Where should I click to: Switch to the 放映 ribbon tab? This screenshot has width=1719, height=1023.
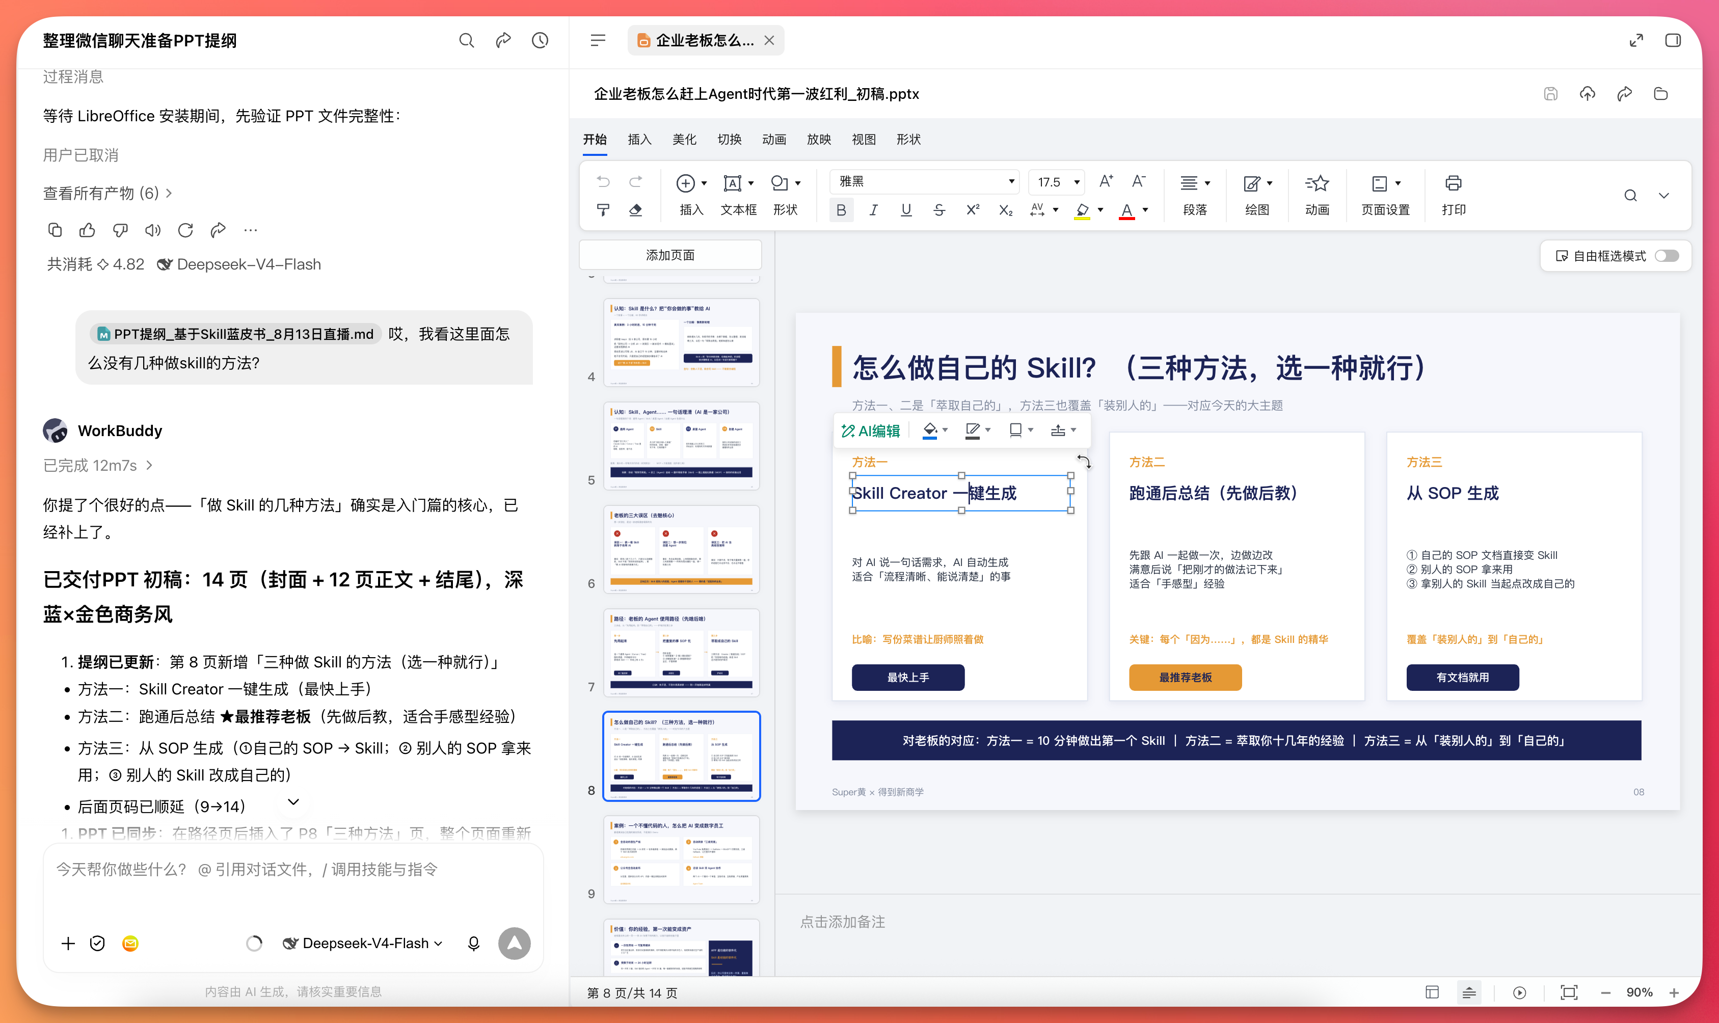point(819,139)
